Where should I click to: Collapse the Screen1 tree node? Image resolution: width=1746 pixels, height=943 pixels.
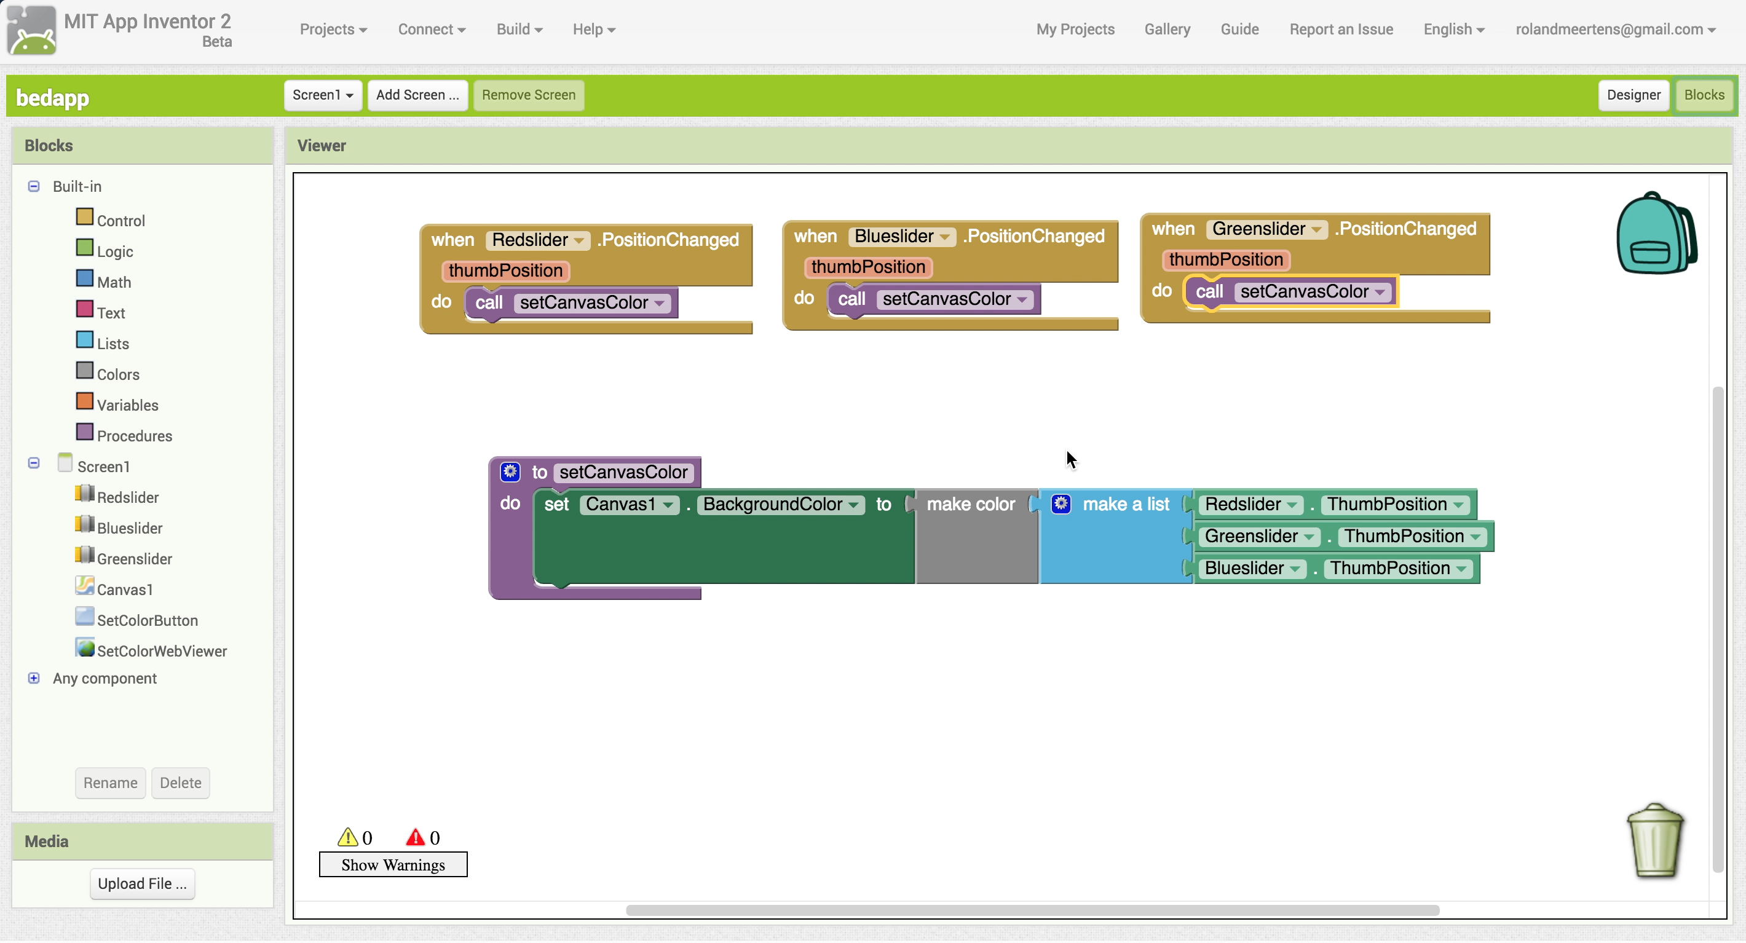click(34, 463)
